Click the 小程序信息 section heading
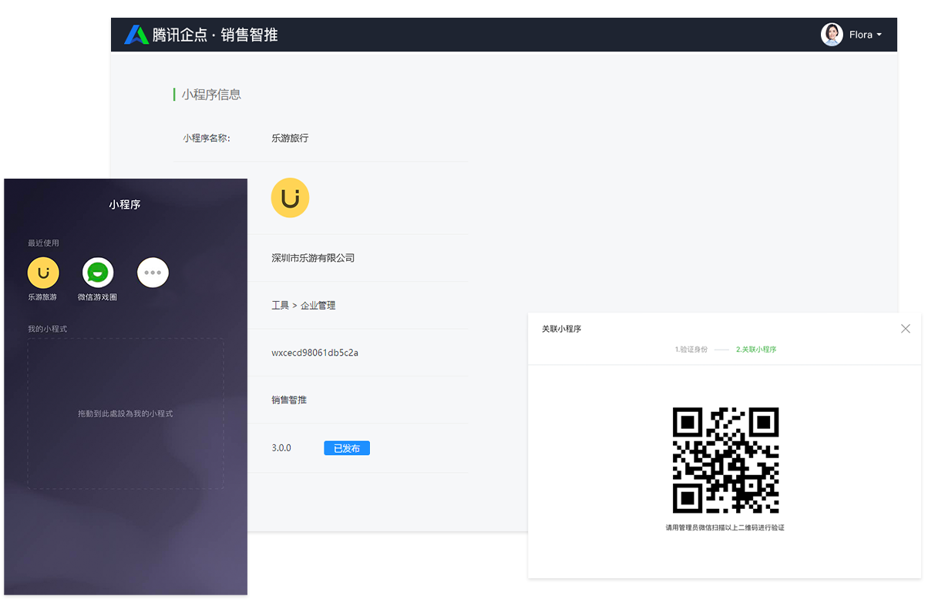The image size is (925, 616). [211, 95]
